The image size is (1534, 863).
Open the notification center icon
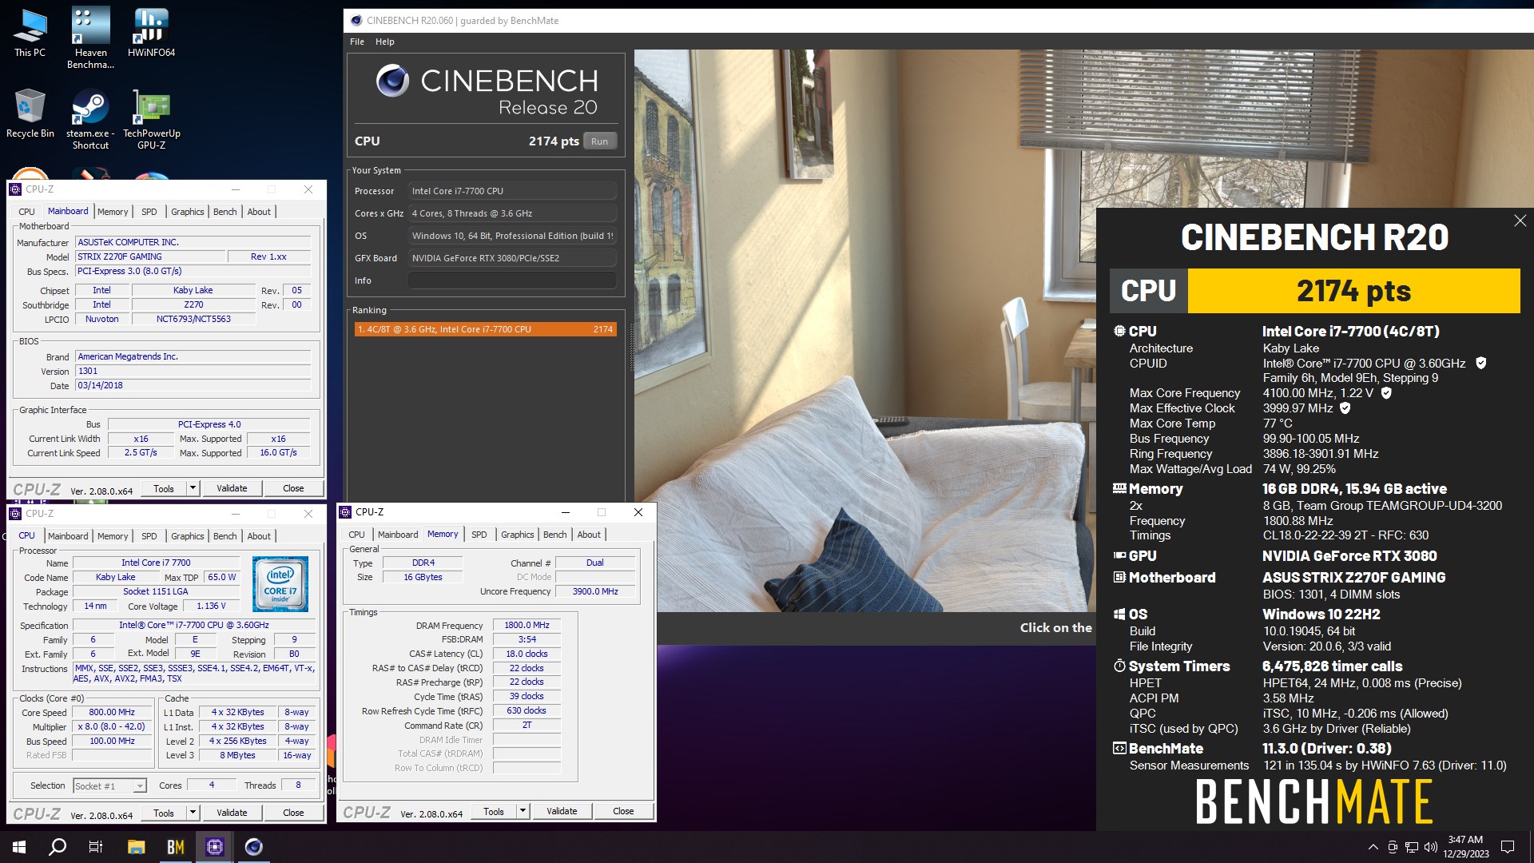coord(1508,847)
